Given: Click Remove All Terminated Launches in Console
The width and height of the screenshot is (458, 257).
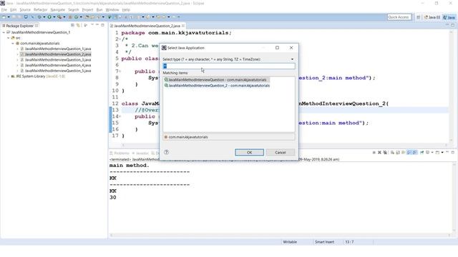Looking at the screenshot, I should (x=385, y=152).
